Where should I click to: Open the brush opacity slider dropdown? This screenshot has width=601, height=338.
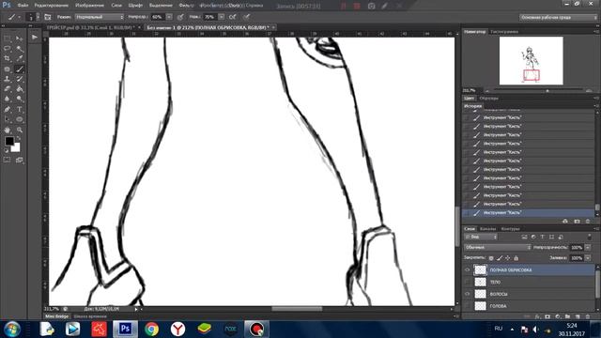coord(169,17)
